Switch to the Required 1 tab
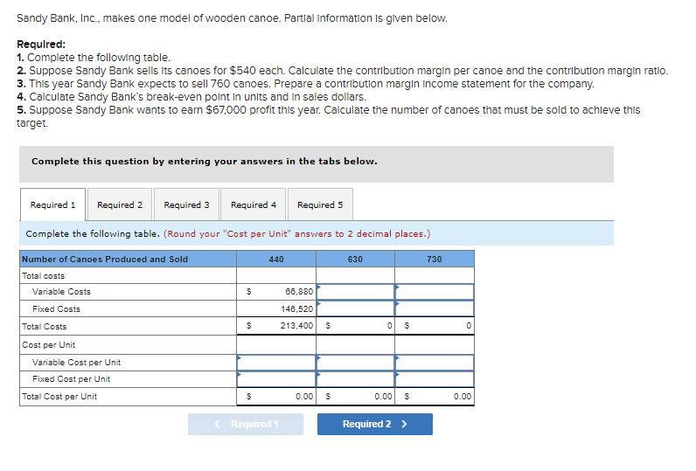The height and width of the screenshot is (471, 696). point(52,204)
